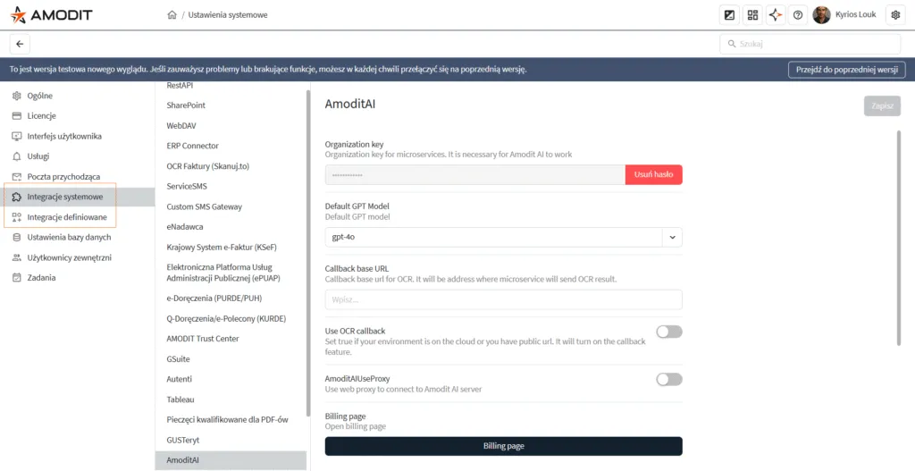
Task: Enable the Use OCR callback toggle
Action: (x=669, y=332)
